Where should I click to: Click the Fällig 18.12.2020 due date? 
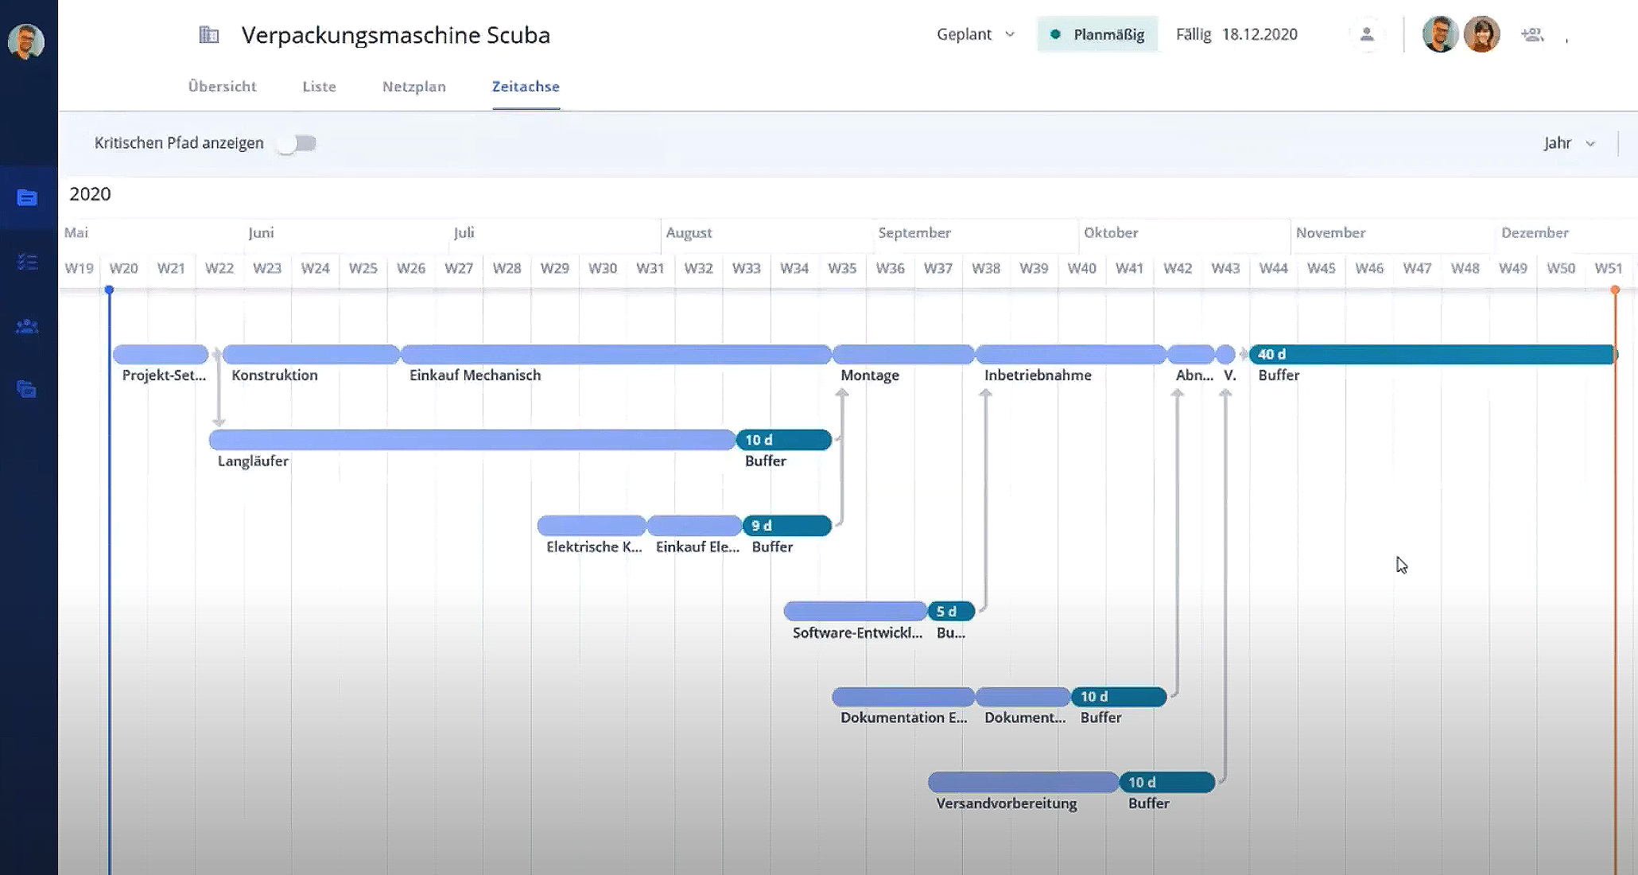pyautogui.click(x=1236, y=34)
